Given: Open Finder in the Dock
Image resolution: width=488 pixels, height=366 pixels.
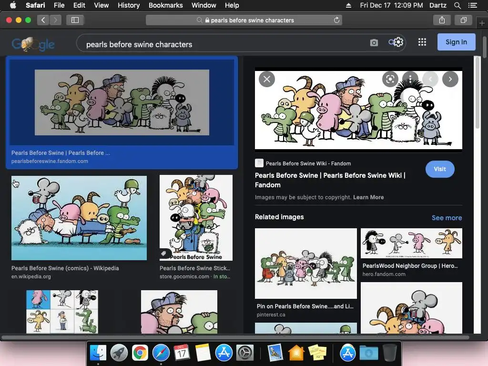Looking at the screenshot, I should coord(98,353).
